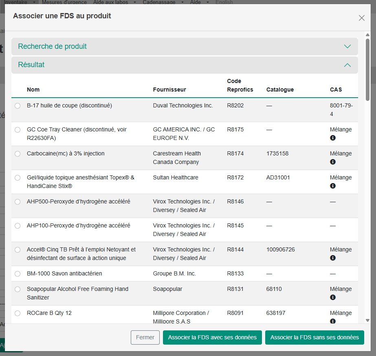Select B-17 huile de coupe radio button
The width and height of the screenshot is (376, 356).
point(18,106)
